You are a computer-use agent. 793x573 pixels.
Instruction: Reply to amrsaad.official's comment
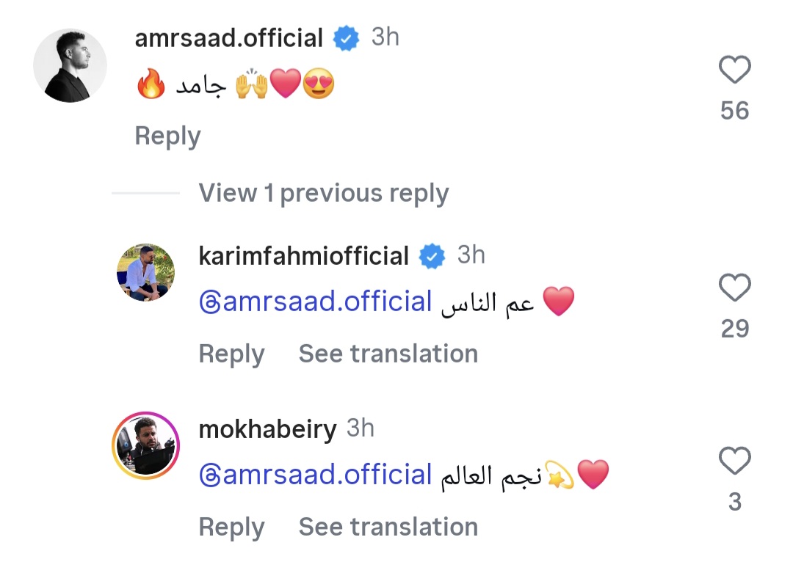(167, 136)
